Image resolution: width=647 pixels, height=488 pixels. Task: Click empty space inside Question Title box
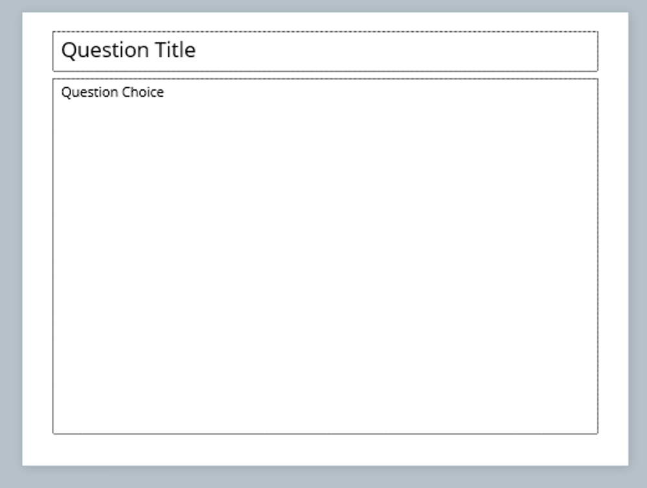389,51
